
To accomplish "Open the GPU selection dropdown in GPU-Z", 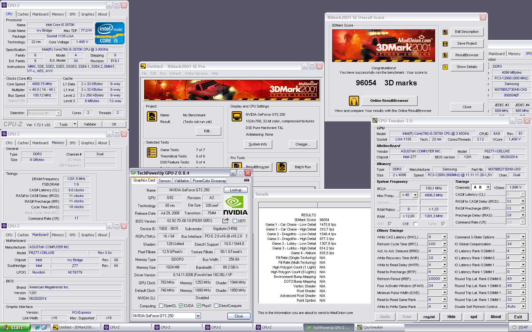I will (198, 316).
